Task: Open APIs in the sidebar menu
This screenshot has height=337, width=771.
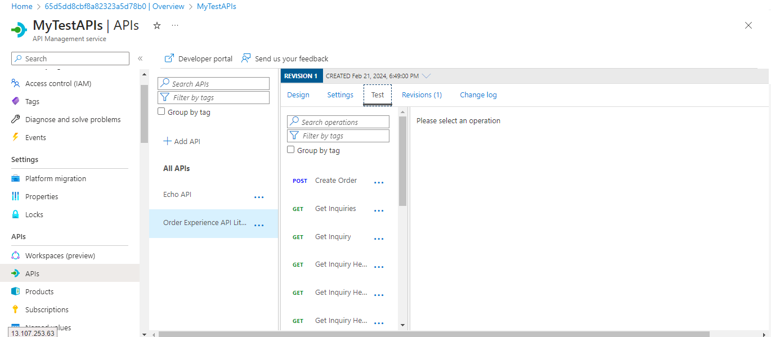Action: coord(70,273)
